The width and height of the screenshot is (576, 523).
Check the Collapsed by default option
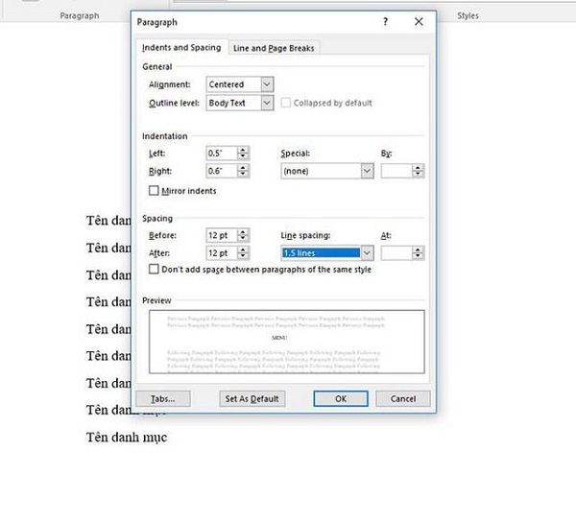pyautogui.click(x=287, y=103)
